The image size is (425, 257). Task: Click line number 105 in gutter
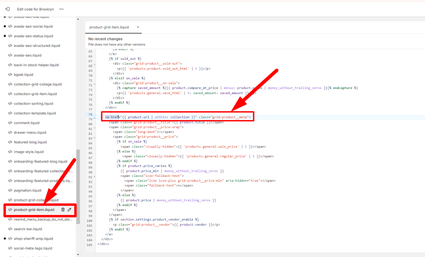coord(90,245)
